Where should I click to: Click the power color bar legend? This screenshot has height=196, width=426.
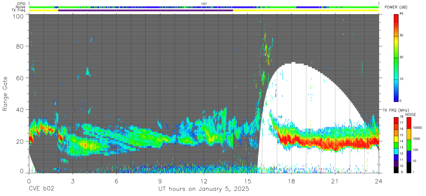396,57
